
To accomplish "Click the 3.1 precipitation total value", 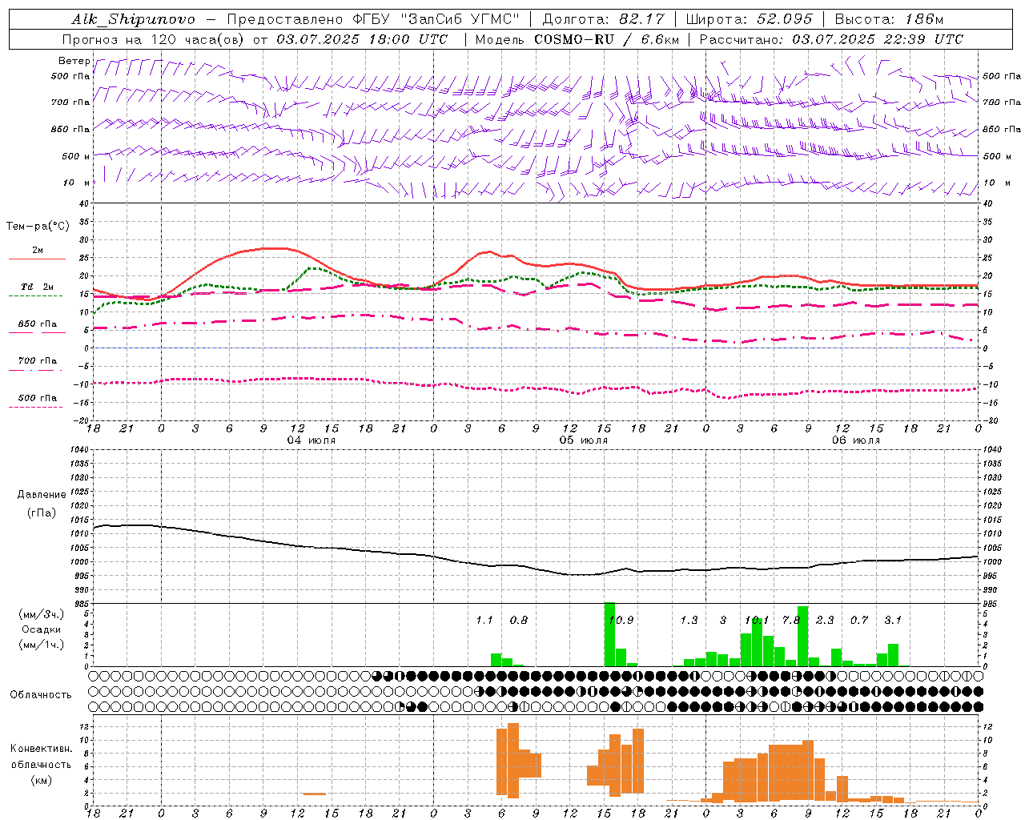I will (x=893, y=620).
